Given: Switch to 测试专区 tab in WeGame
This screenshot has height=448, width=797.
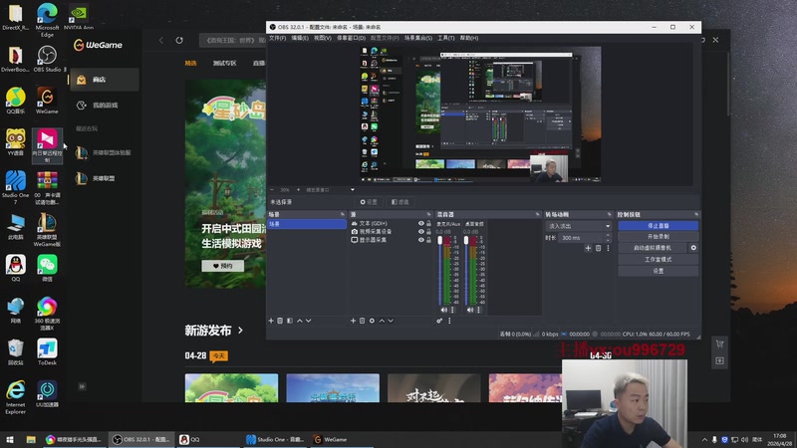Looking at the screenshot, I should click(225, 63).
